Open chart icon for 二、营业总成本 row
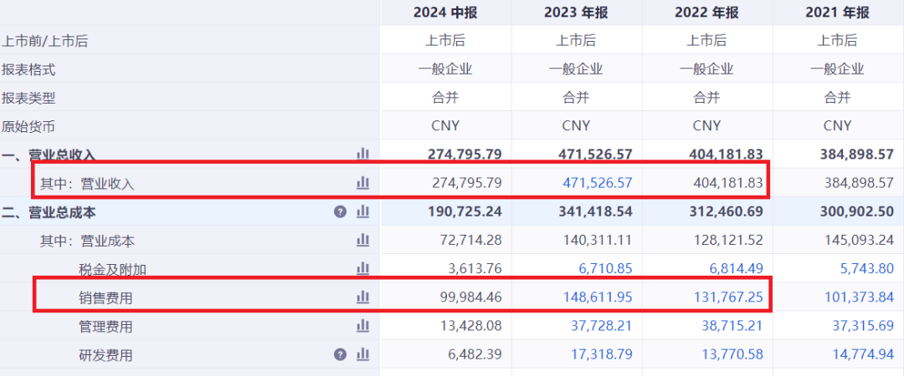Image resolution: width=904 pixels, height=376 pixels. pyautogui.click(x=362, y=212)
